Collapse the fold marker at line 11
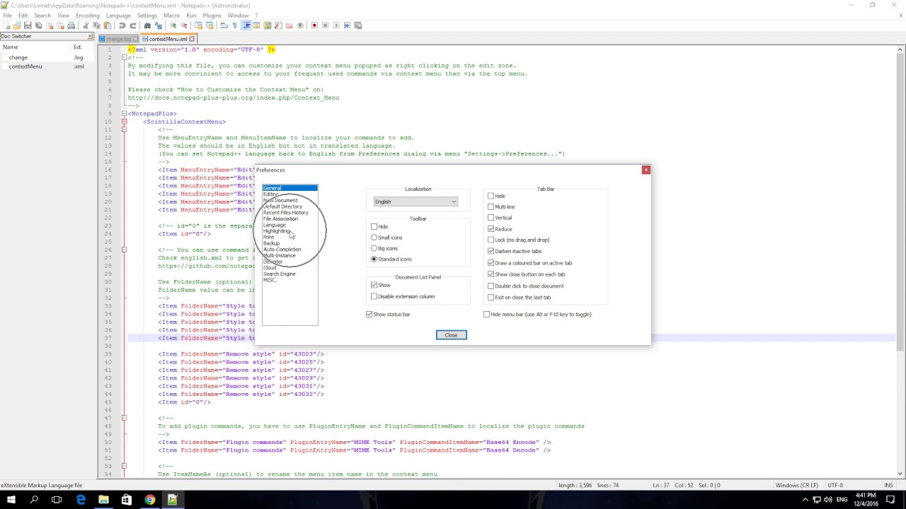Image resolution: width=906 pixels, height=509 pixels. point(124,129)
